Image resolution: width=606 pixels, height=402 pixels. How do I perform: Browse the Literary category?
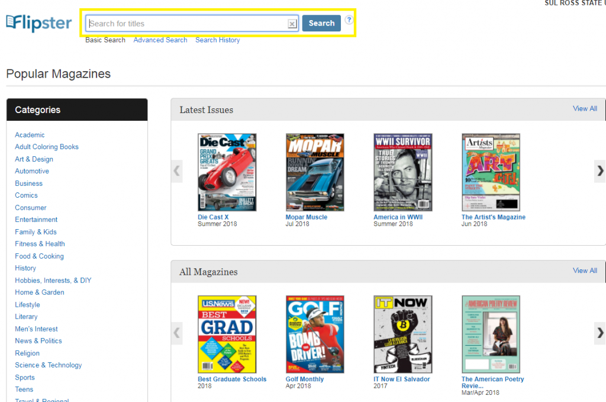coord(26,317)
